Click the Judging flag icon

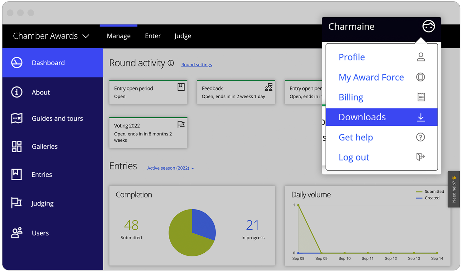pyautogui.click(x=17, y=203)
